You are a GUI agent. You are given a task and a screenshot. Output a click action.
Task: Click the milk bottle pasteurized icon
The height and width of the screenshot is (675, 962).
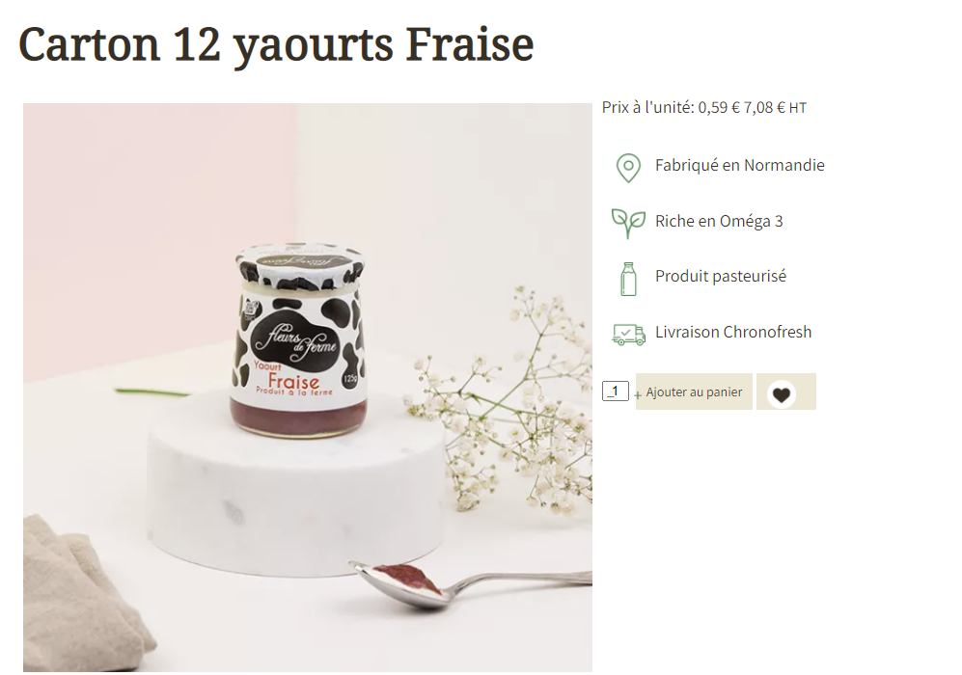(x=628, y=279)
